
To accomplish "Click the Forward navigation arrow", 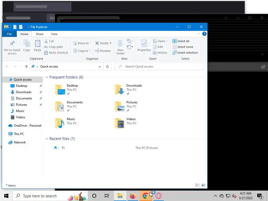I will click(15, 66).
